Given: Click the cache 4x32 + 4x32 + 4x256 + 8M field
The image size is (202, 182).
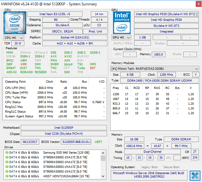Looking at the screenshot, I should click(x=75, y=44).
